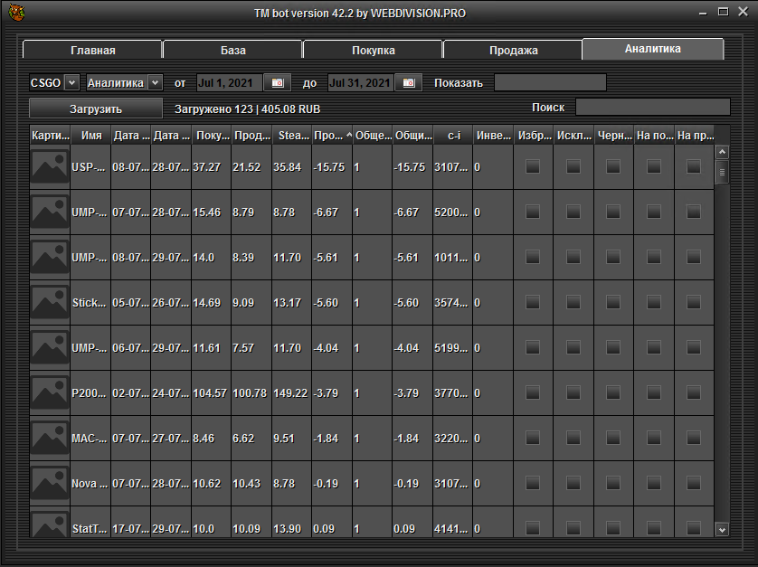Check the favorites box for USP row
Viewport: 758px width, 567px height.
coord(533,166)
